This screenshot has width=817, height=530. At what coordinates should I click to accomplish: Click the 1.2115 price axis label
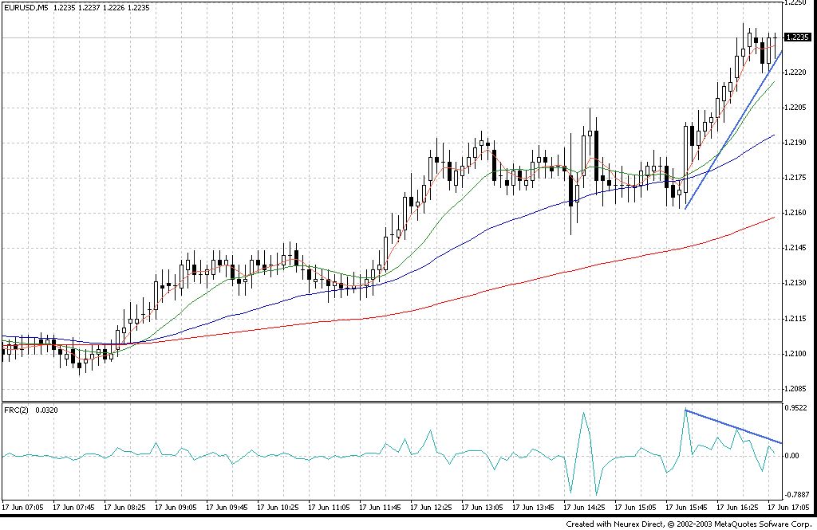[x=795, y=319]
